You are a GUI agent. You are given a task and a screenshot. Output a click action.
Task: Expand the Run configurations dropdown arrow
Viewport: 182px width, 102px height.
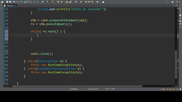[45, 2]
